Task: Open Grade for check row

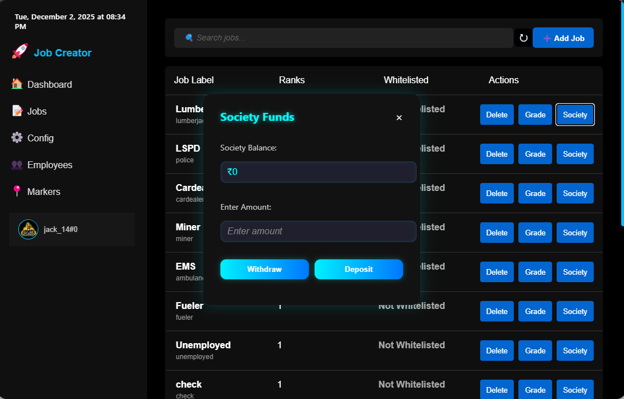Action: tap(536, 389)
